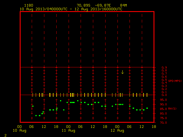
Task: Select the 10 Aug date label on the time axis
Action: pos(19,130)
